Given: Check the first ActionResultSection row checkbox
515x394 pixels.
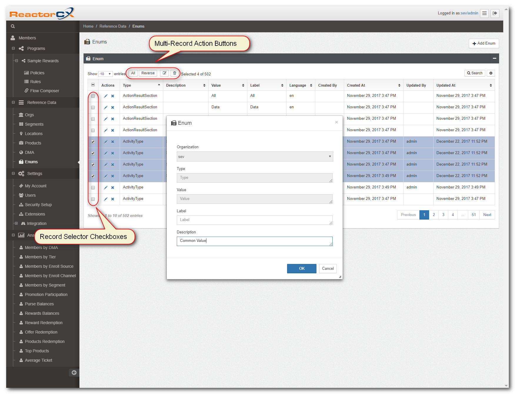Looking at the screenshot, I should point(93,96).
